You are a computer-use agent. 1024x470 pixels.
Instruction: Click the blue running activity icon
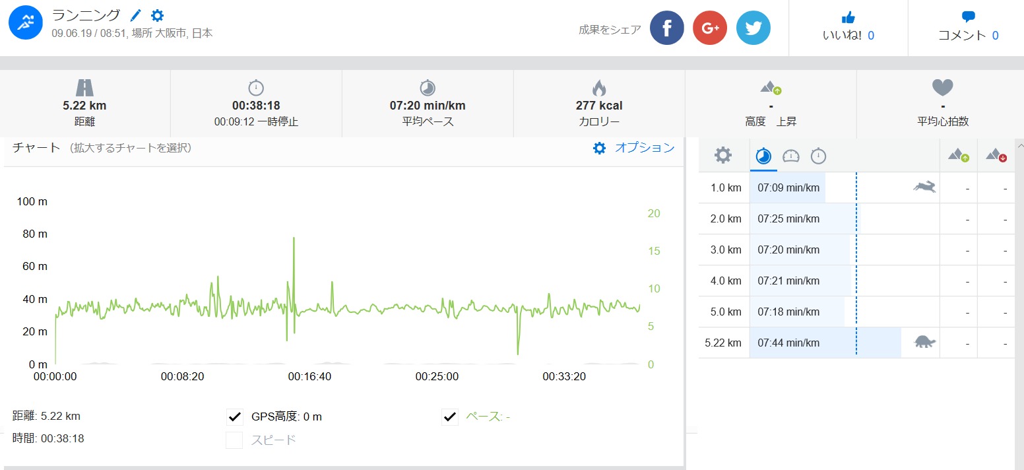click(25, 23)
